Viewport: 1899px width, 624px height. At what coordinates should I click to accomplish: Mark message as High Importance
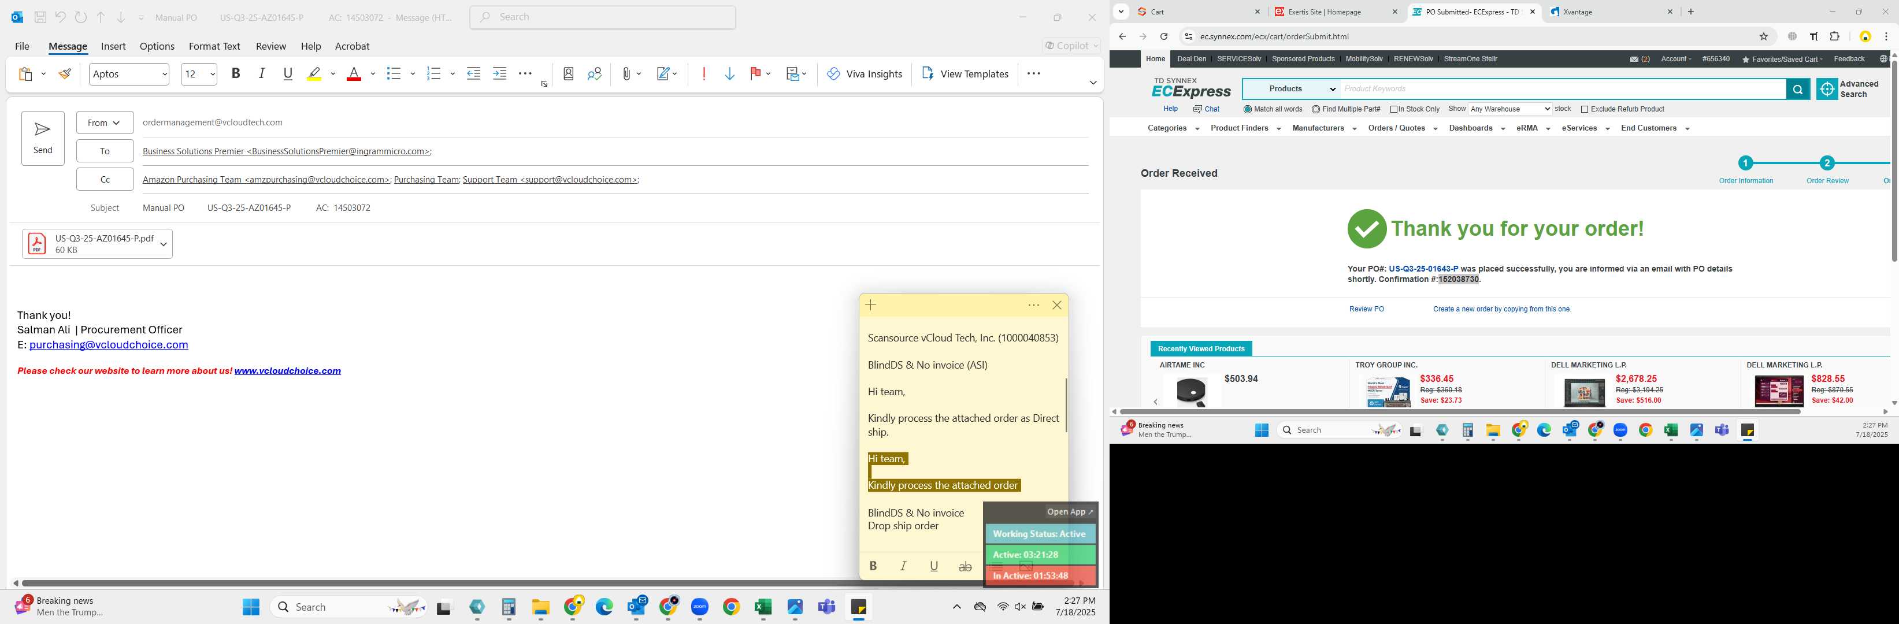[704, 74]
